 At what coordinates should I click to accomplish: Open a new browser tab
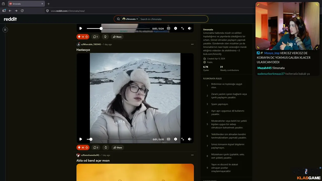click(x=49, y=4)
